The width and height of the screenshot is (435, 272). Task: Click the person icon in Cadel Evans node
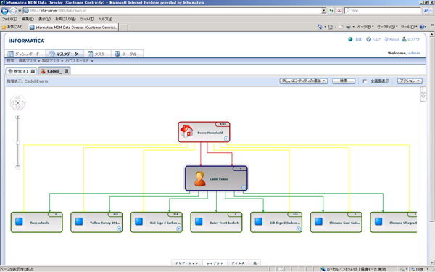200,178
